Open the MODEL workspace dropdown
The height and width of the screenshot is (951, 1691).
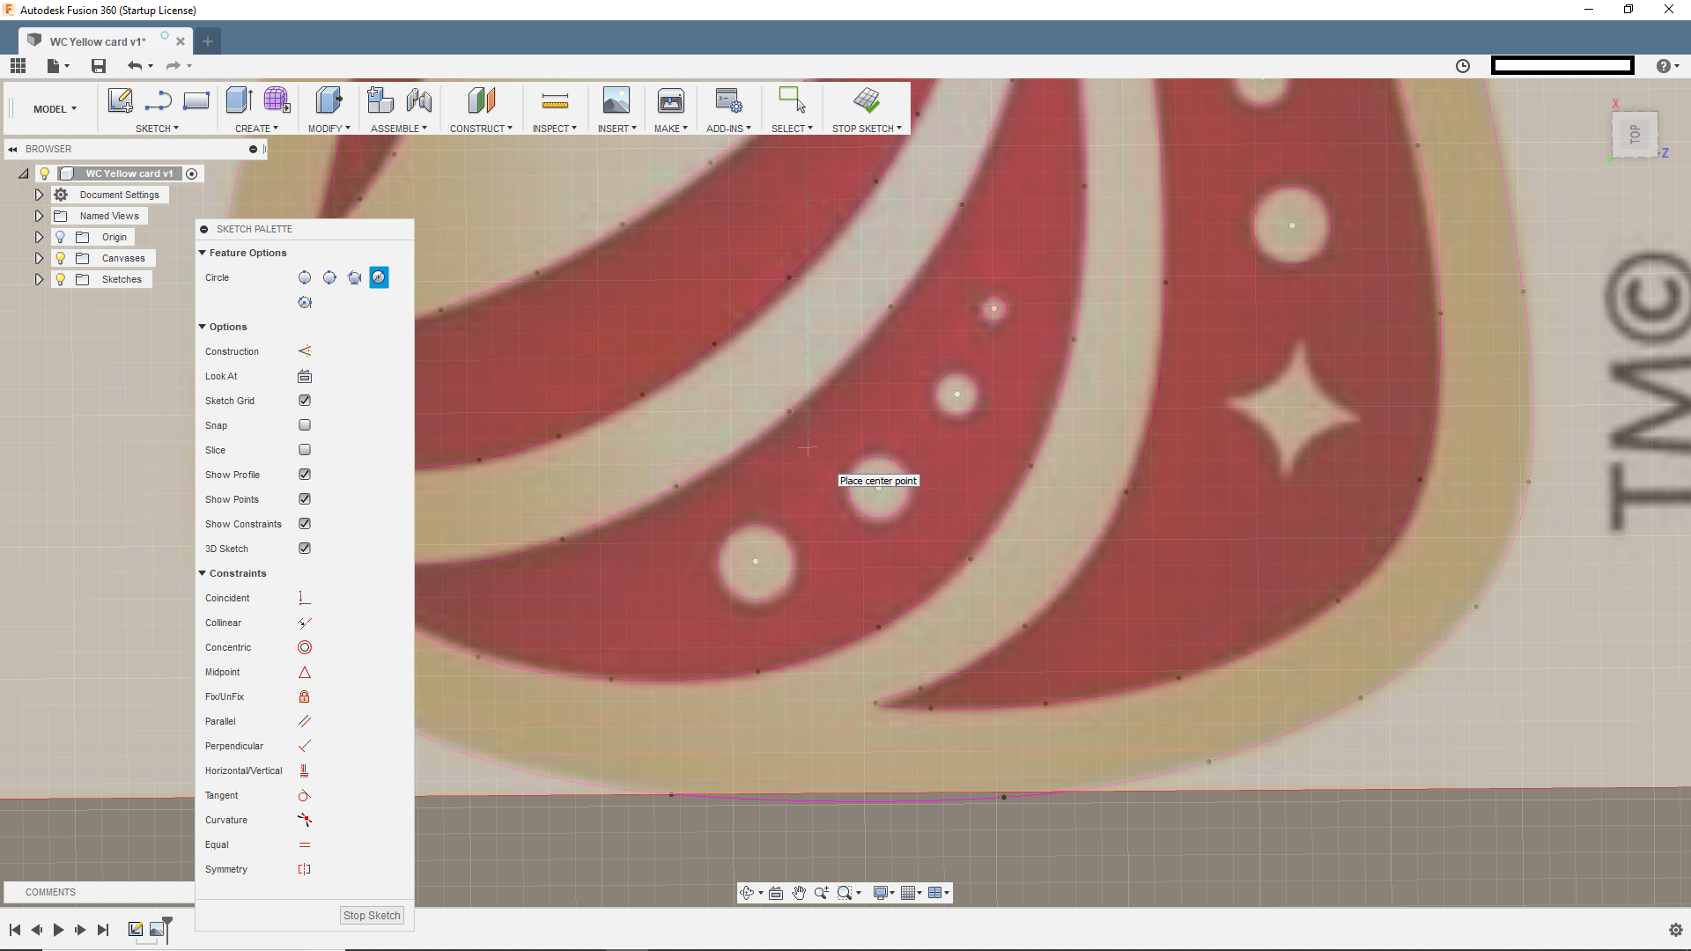[x=55, y=109]
